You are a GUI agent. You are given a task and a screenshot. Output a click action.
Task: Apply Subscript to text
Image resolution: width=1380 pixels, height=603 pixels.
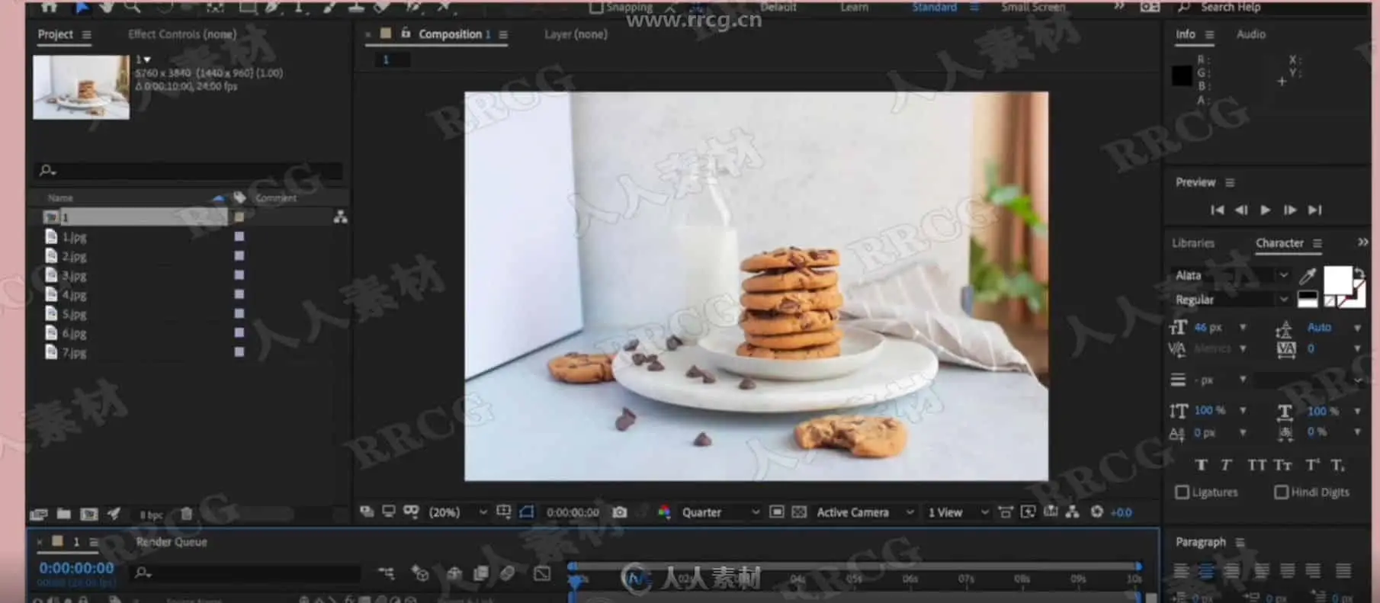pos(1338,465)
